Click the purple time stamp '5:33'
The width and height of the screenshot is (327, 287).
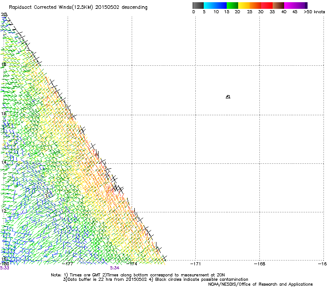(4, 268)
